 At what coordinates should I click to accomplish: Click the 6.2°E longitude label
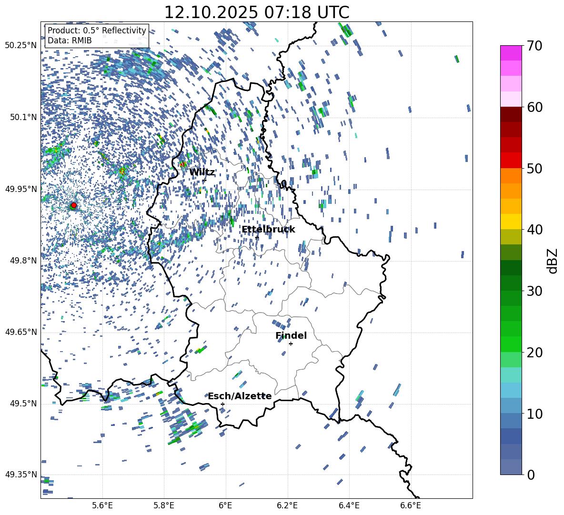(x=287, y=505)
